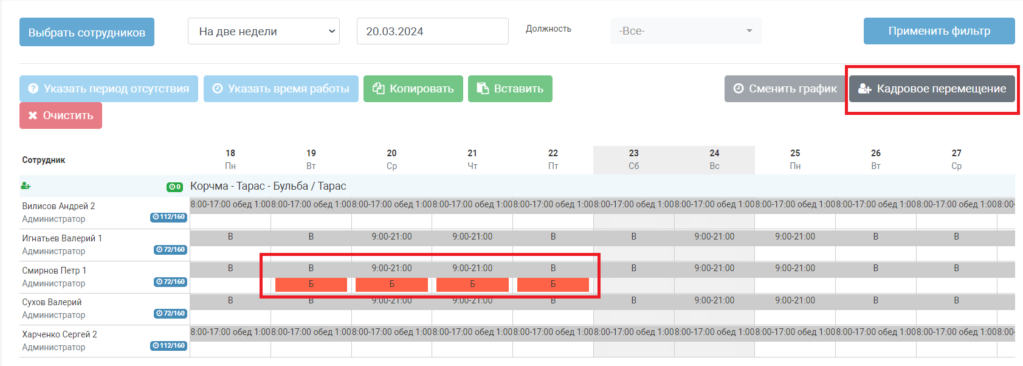1023x366 pixels.
Task: Click the Применить фильтр button
Action: coord(939,31)
